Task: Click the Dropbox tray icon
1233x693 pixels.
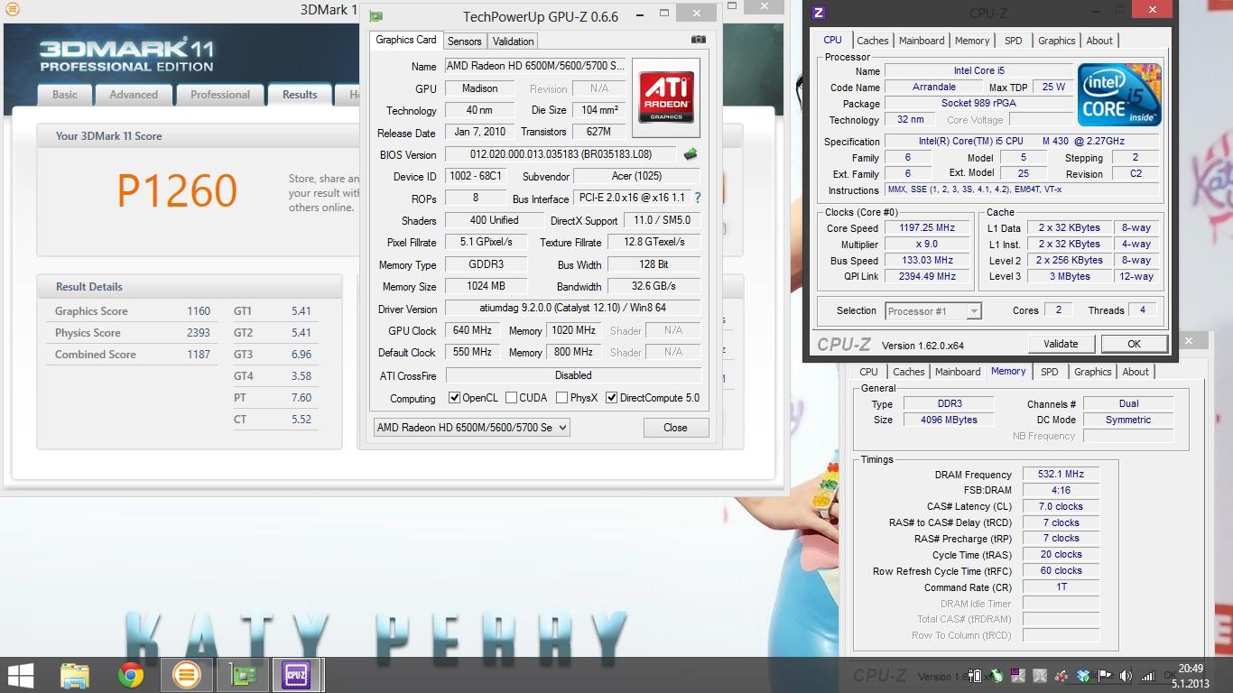Action: 1083,676
